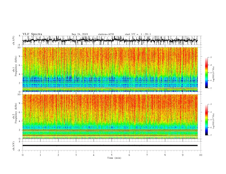Click the lower color bar's log(PSD) label
Image resolution: width=226 pixels, height=174 pixels.
(213, 121)
